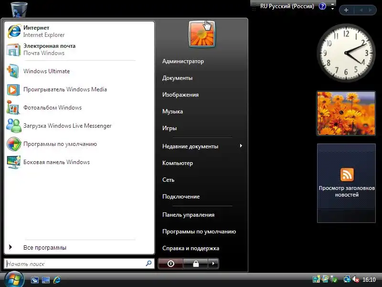The image size is (382, 287).
Task: Click the power sleep button
Action: pyautogui.click(x=170, y=264)
